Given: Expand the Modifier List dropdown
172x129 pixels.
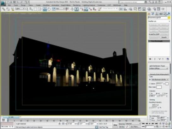Looking at the screenshot, I should [159, 21].
